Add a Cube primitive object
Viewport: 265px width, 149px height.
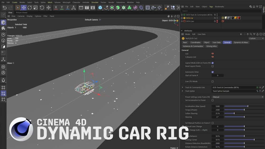(100, 8)
